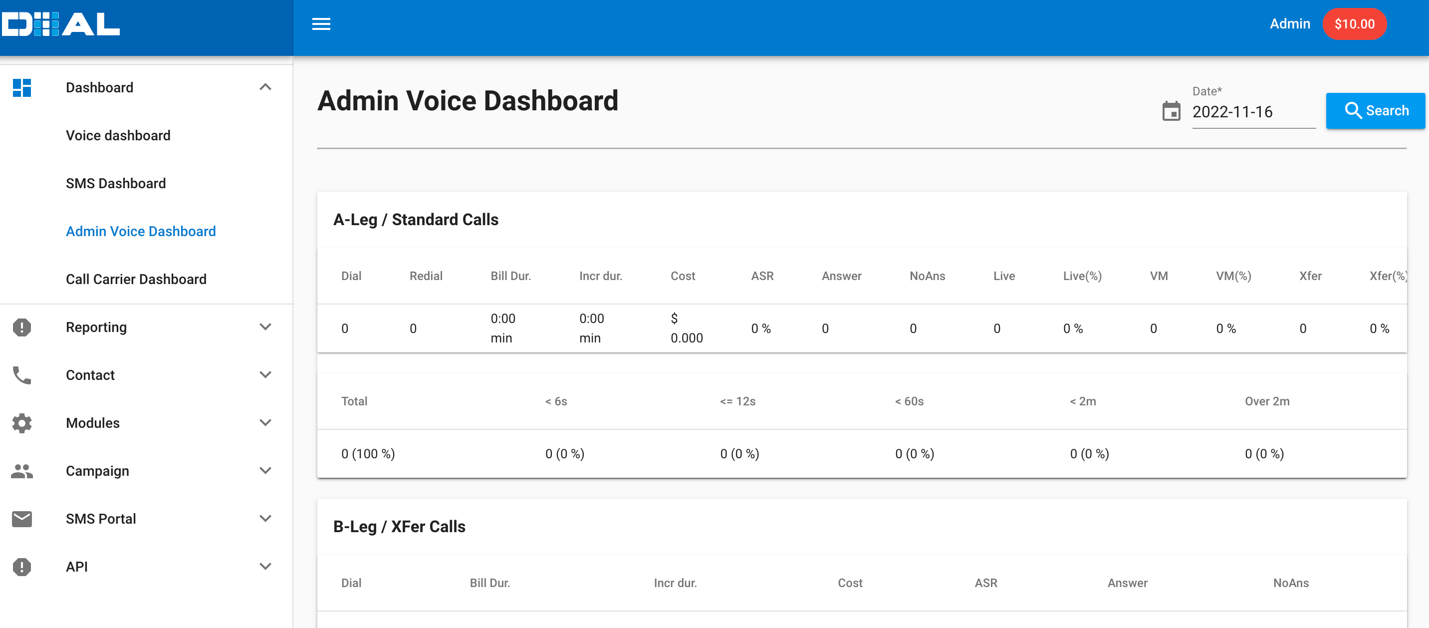Open the Call Carrier Dashboard

(x=136, y=279)
